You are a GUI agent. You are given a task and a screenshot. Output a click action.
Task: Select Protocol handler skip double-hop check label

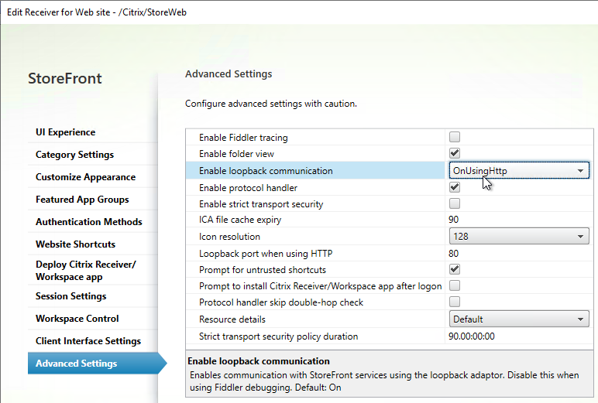click(x=281, y=302)
